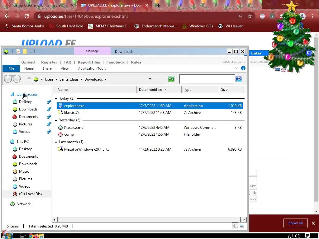
Task: Collapse the Last month group
Action: pyautogui.click(x=56, y=142)
